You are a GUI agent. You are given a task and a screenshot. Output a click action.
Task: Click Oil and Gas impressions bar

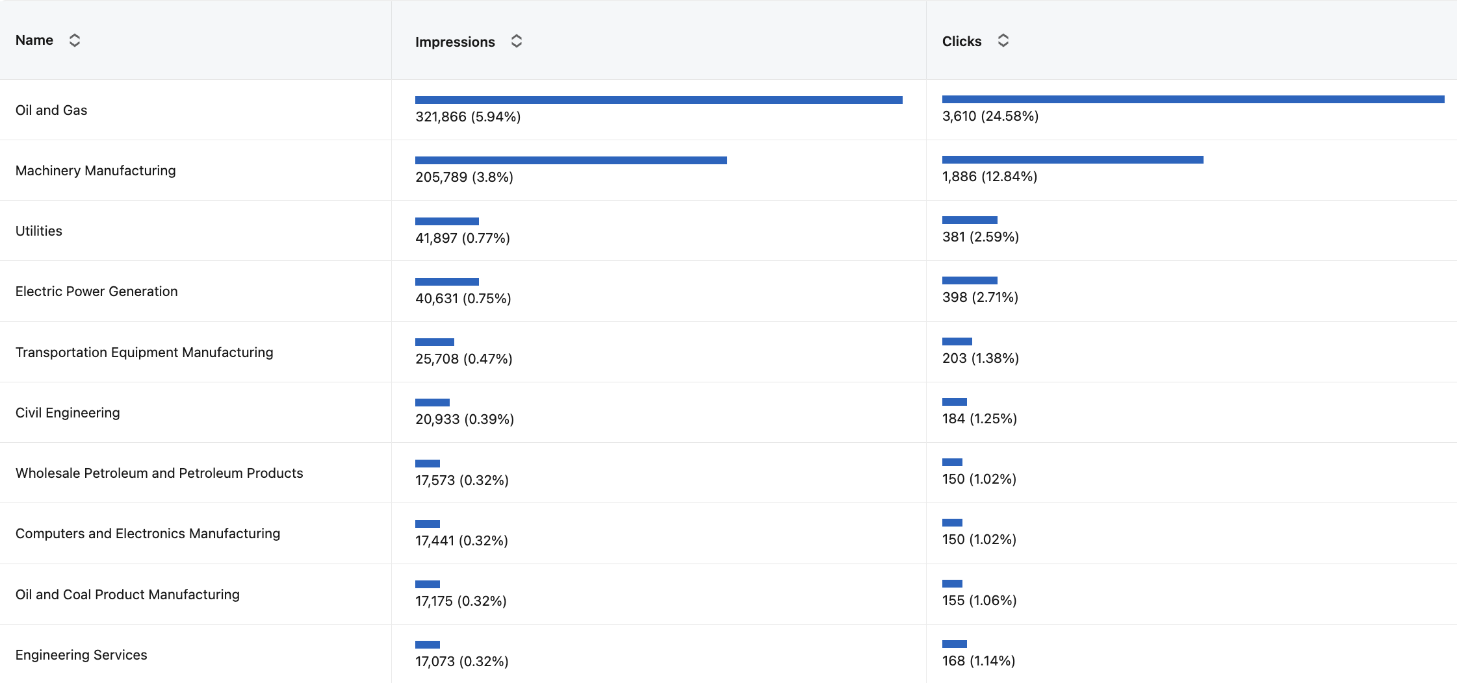(659, 100)
